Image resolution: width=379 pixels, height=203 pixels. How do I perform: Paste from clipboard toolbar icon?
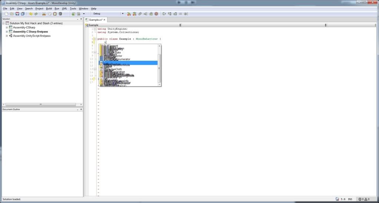55,14
